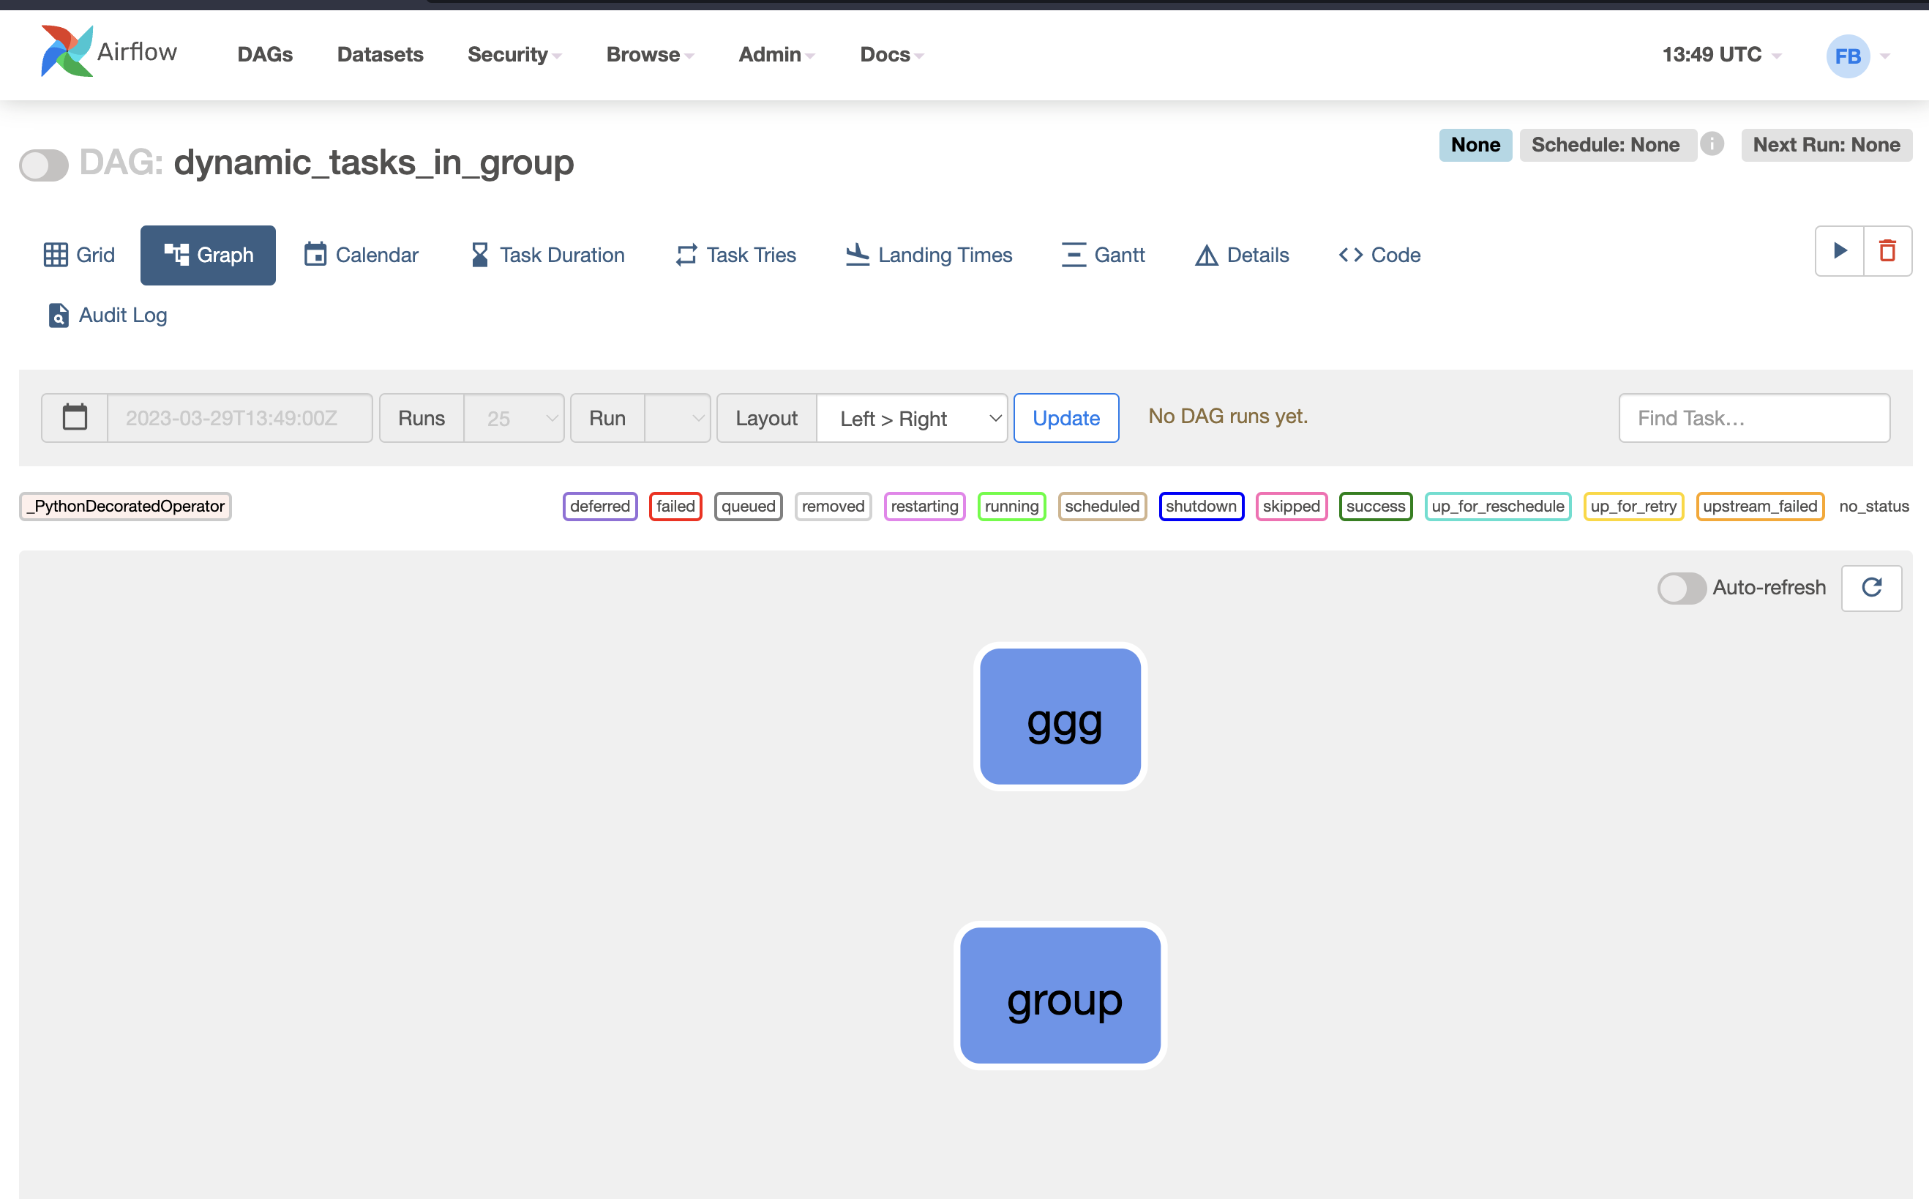The width and height of the screenshot is (1929, 1199).
Task: Click the success state legend swatch
Action: 1375,506
